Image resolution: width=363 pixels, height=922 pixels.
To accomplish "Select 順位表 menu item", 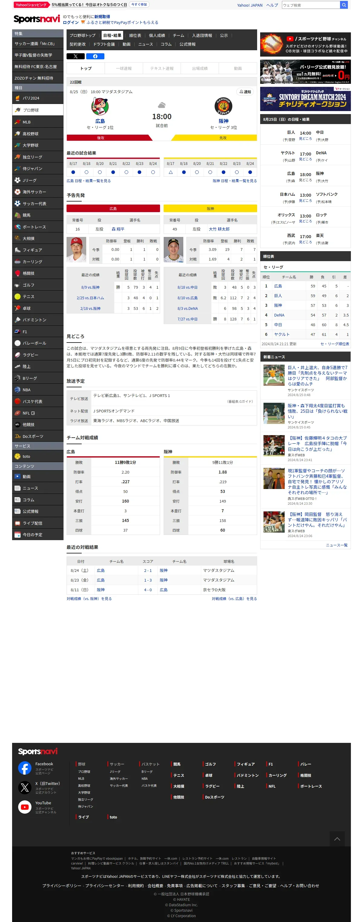I will (135, 35).
